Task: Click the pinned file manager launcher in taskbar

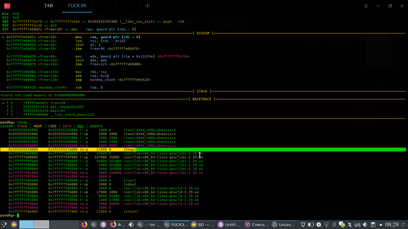Action: (14, 224)
